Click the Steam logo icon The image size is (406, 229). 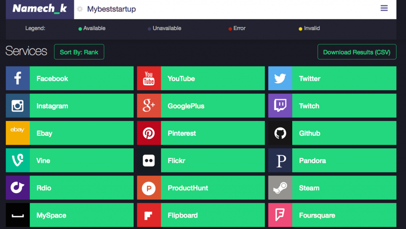pos(280,188)
